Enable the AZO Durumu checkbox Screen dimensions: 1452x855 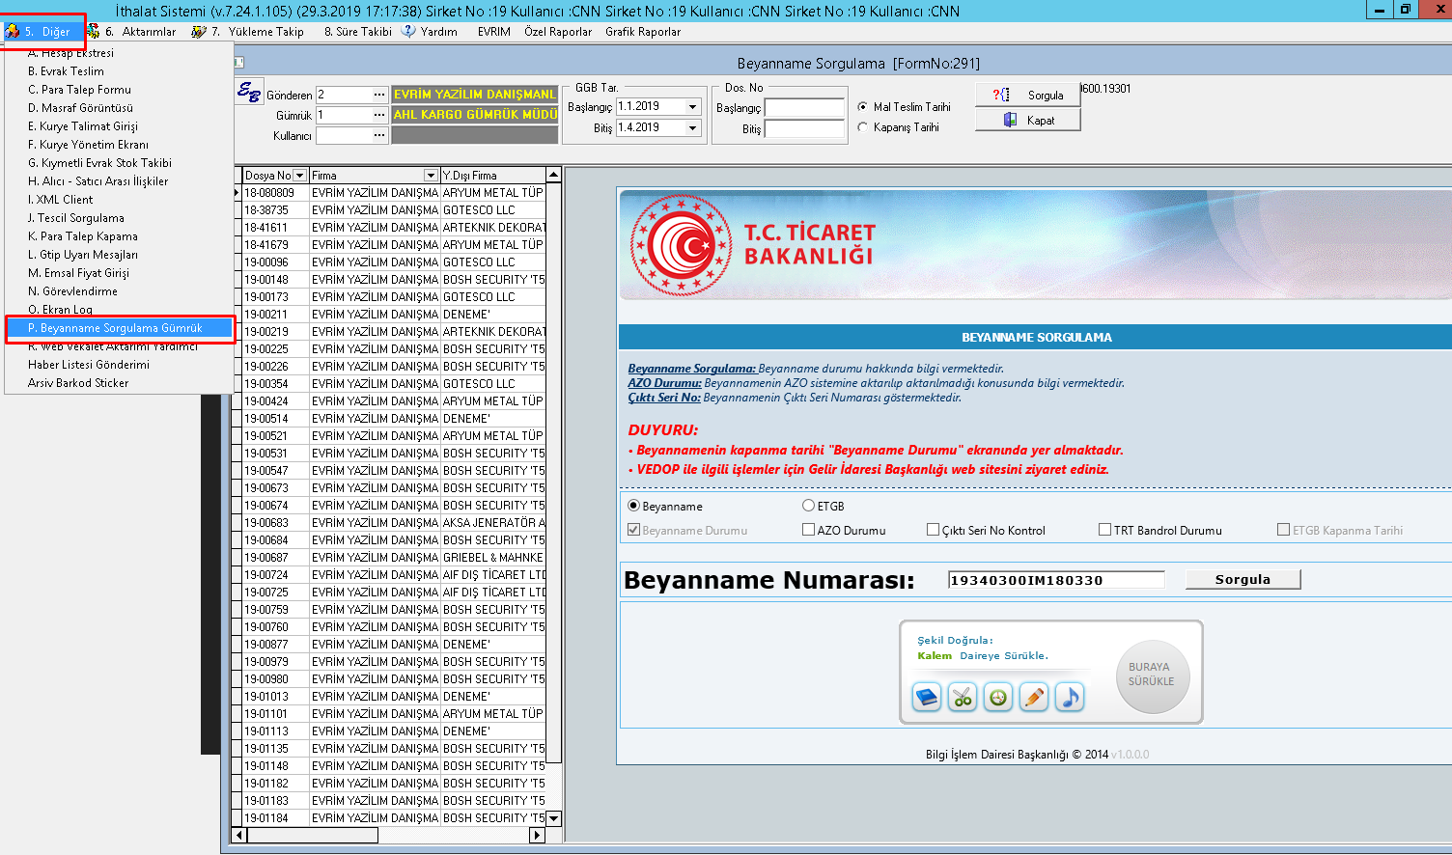click(x=808, y=529)
